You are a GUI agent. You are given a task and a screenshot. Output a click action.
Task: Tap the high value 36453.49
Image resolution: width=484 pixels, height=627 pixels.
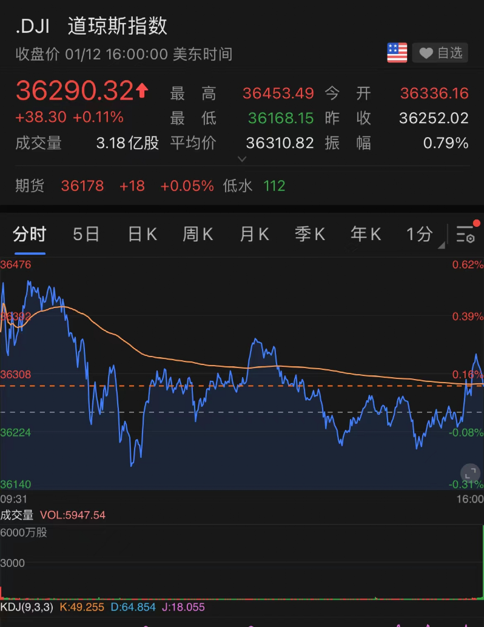coord(278,93)
